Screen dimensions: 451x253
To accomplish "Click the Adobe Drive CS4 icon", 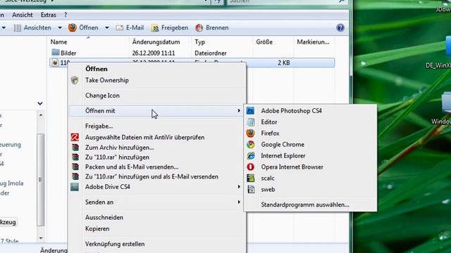I will [x=75, y=187].
